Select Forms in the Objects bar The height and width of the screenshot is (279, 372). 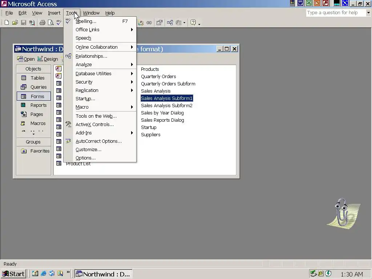coord(34,96)
